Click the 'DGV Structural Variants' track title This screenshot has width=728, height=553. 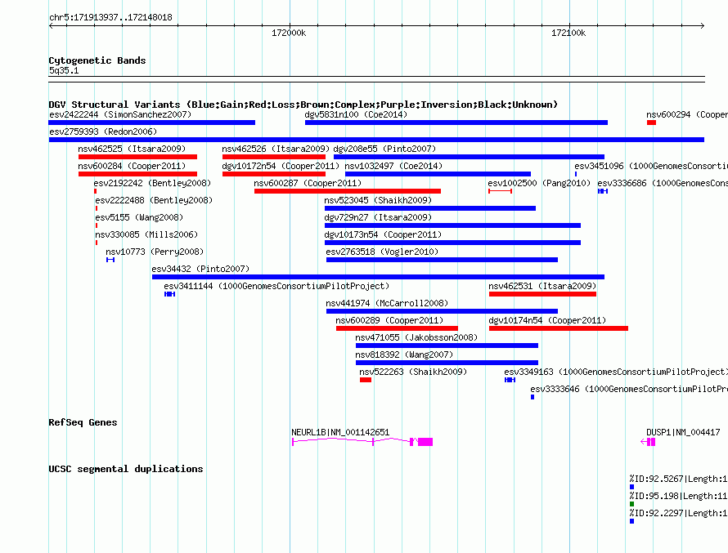coord(303,105)
